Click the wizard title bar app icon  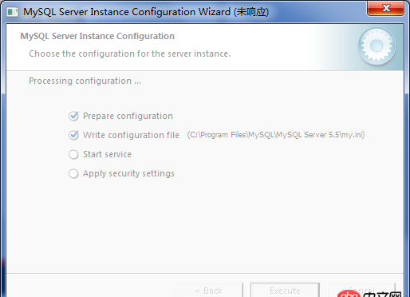[12, 12]
